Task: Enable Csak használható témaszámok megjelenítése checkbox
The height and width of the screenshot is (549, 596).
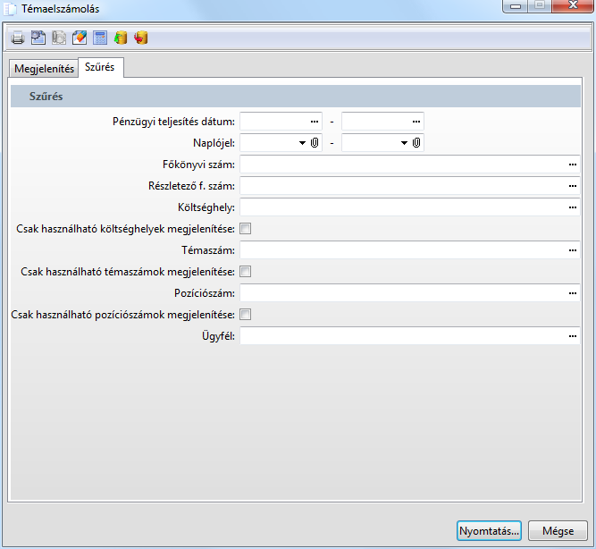Action: [x=245, y=272]
